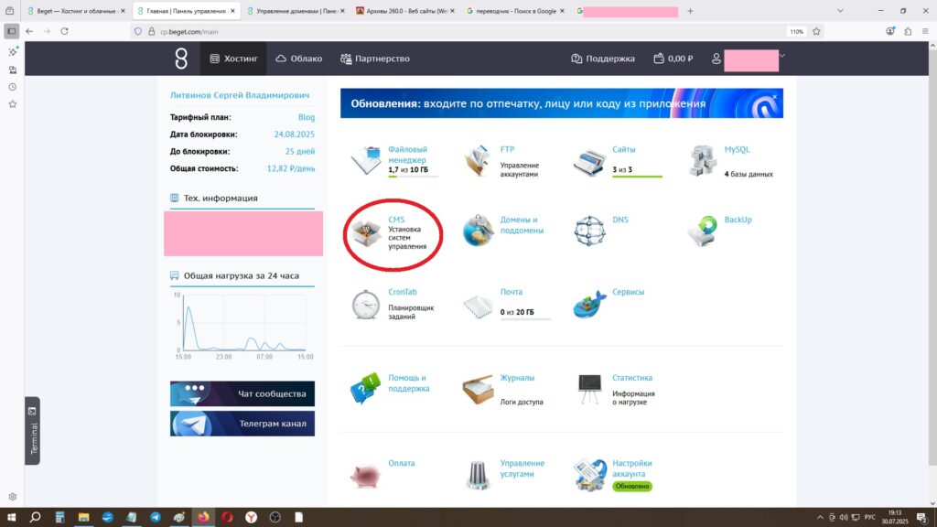The width and height of the screenshot is (937, 527).
Task: Open the FTP accounts icon
Action: click(477, 161)
